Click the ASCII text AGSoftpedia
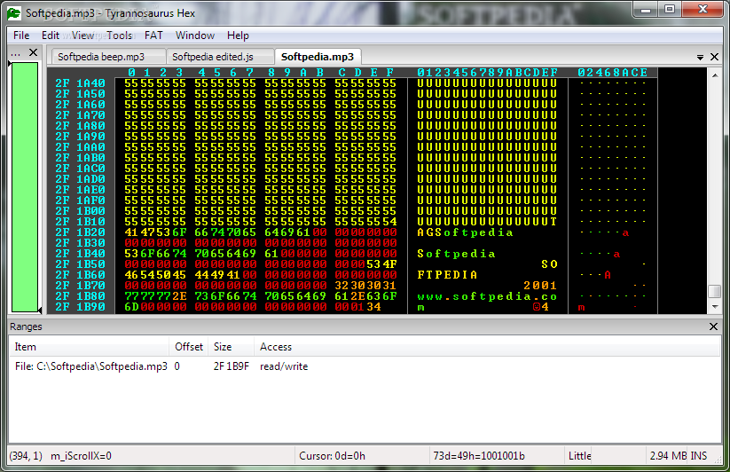 [x=465, y=232]
